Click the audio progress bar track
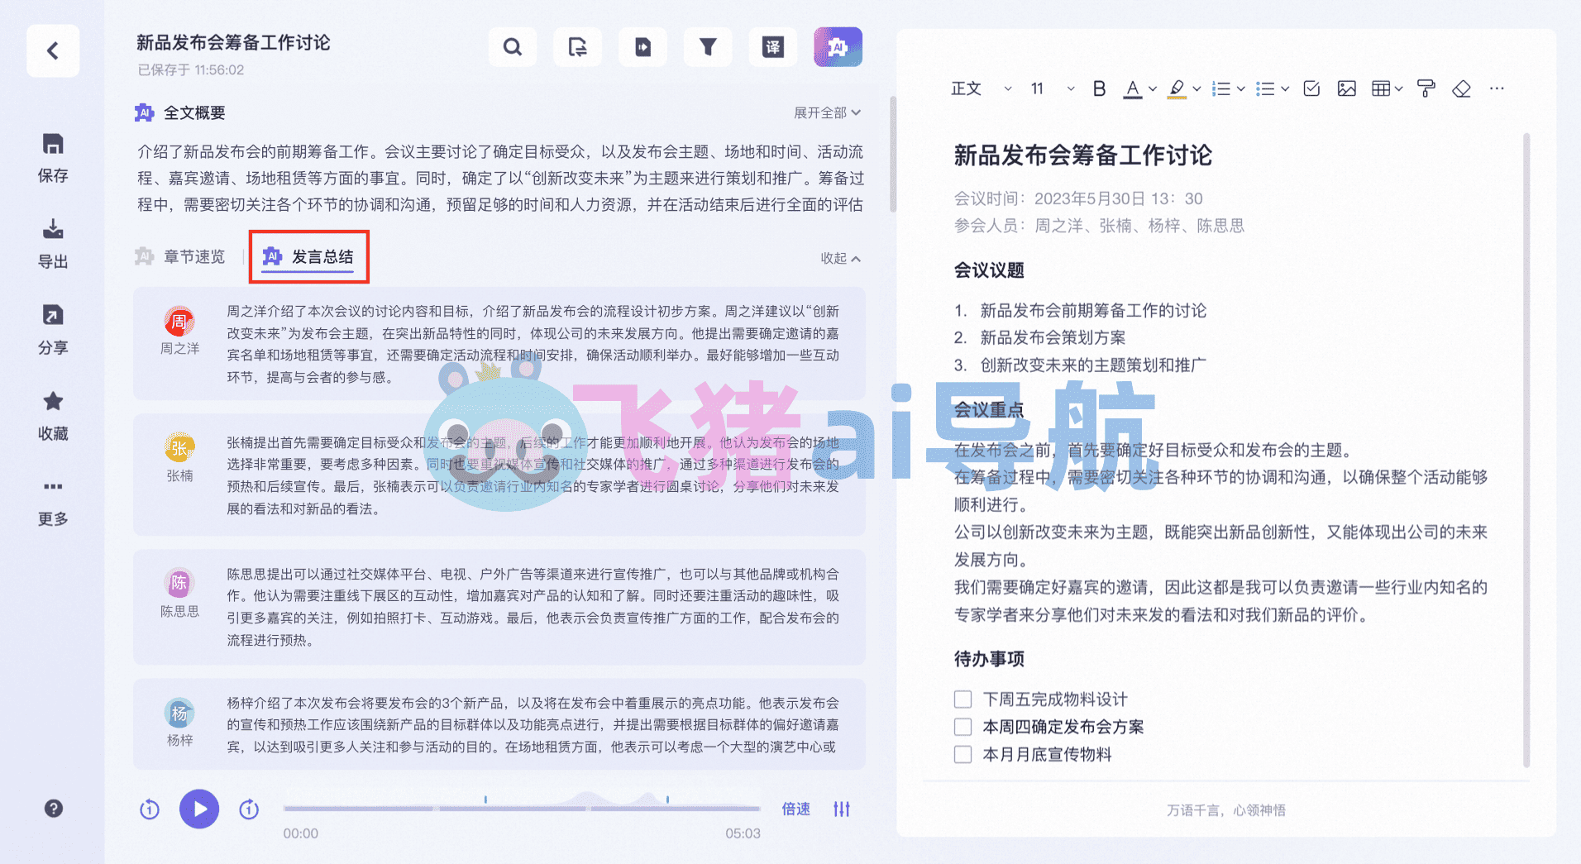Viewport: 1581px width, 864px height. tap(521, 808)
